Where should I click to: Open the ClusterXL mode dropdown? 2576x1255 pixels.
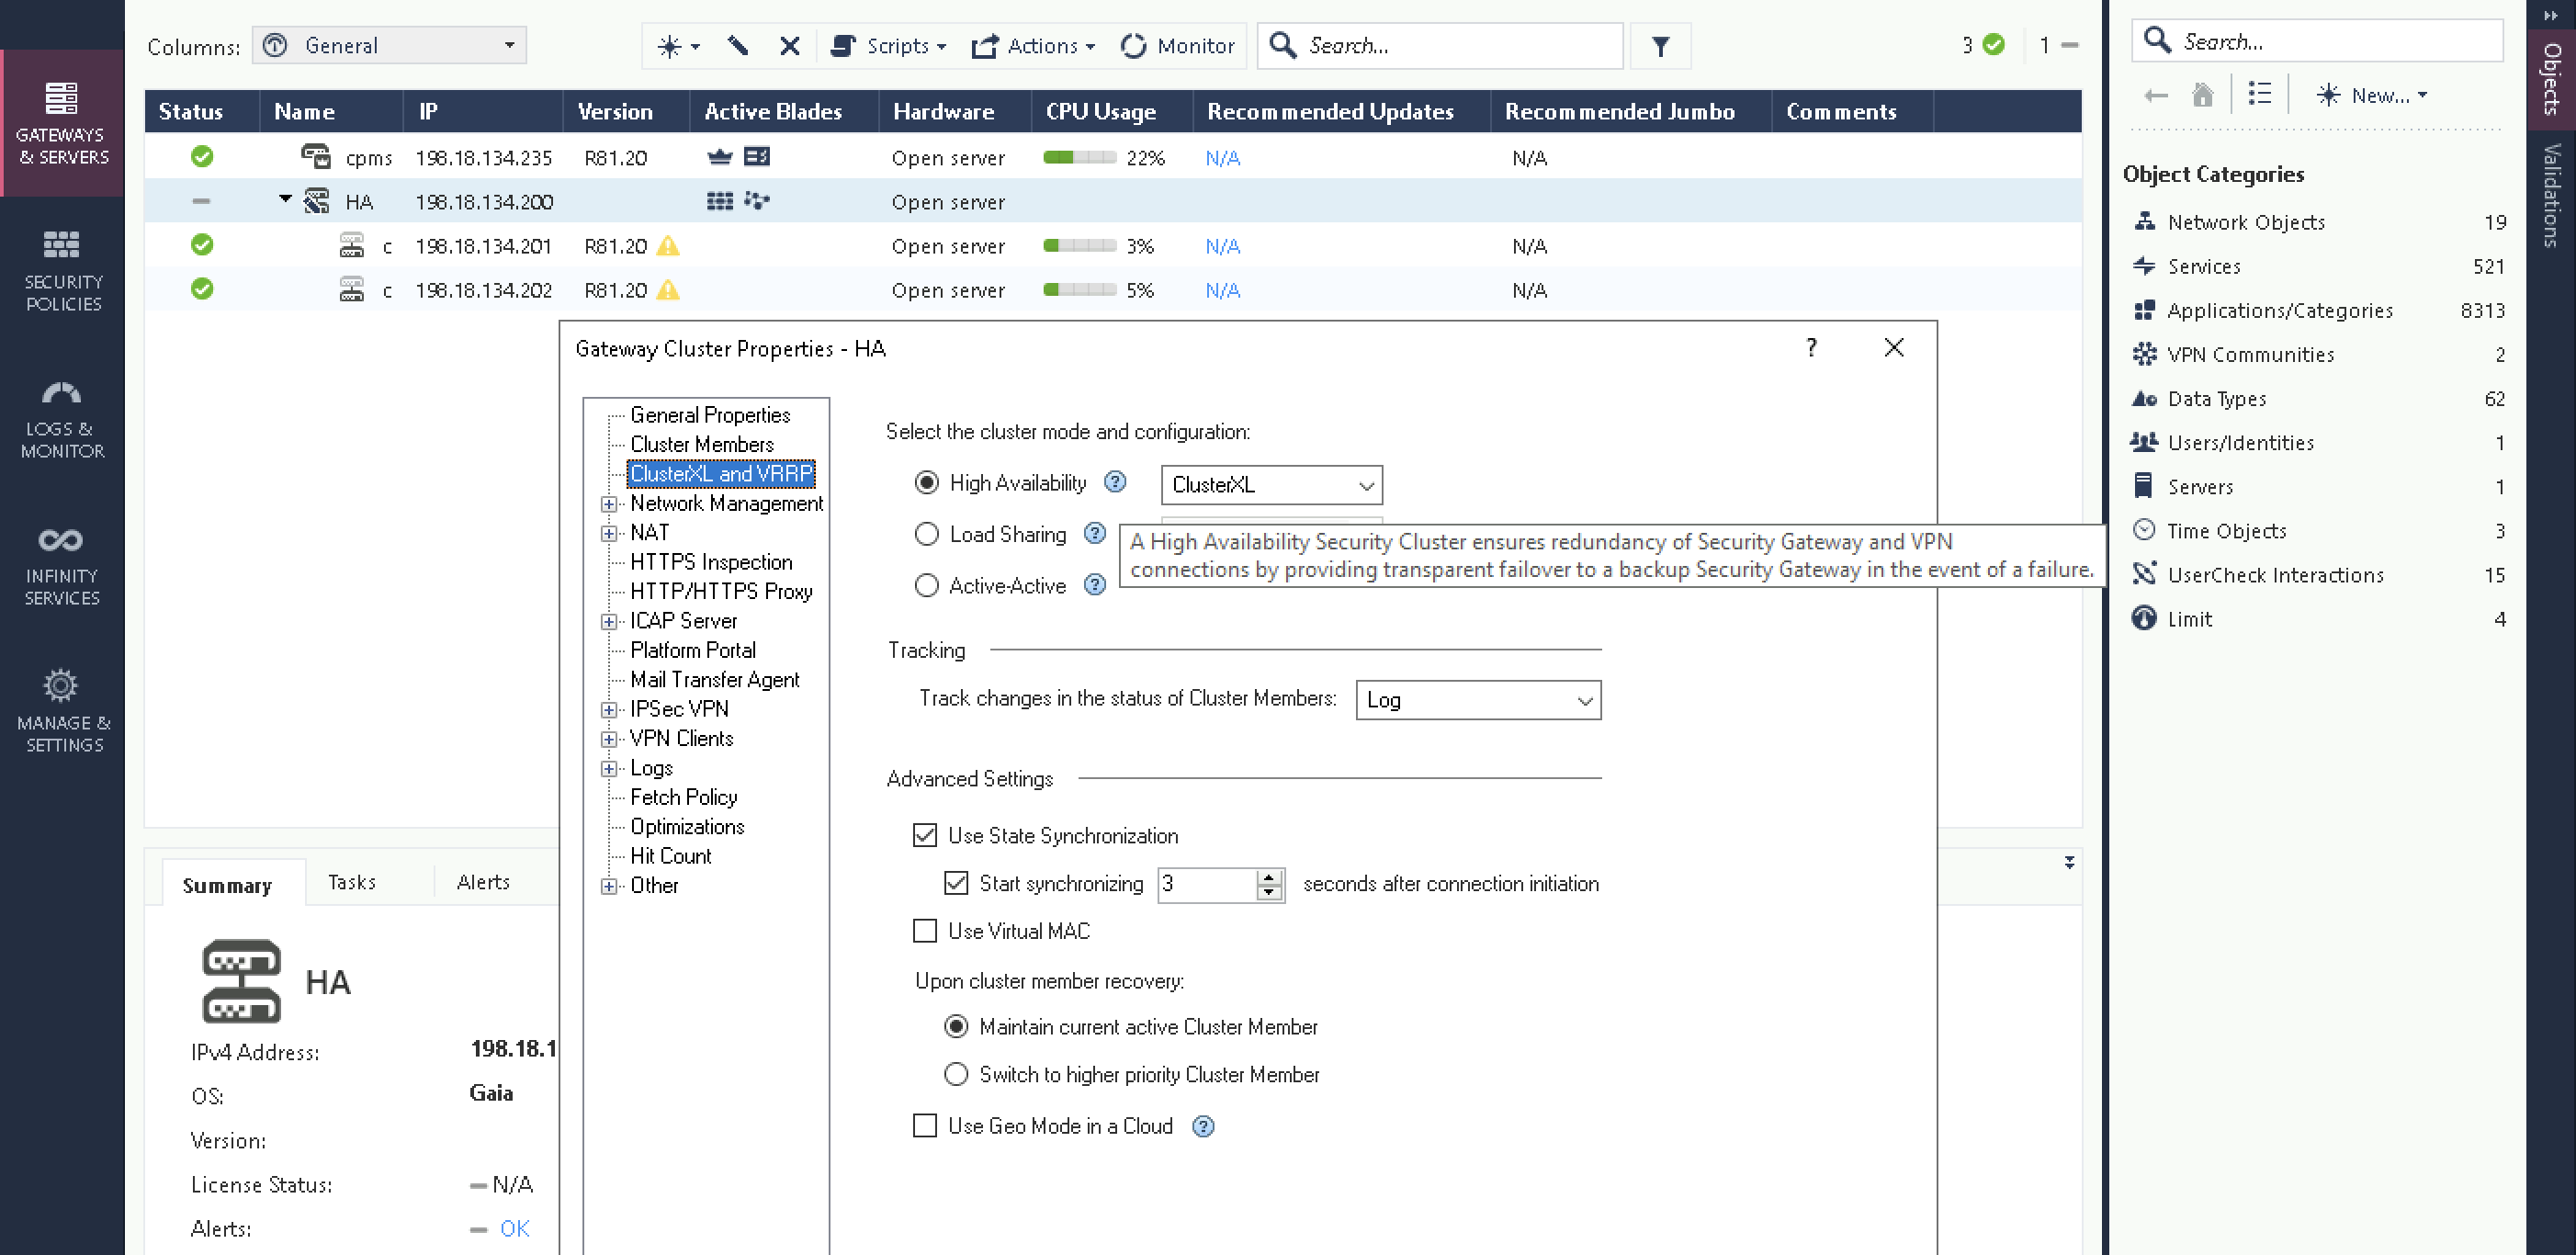(x=1271, y=485)
